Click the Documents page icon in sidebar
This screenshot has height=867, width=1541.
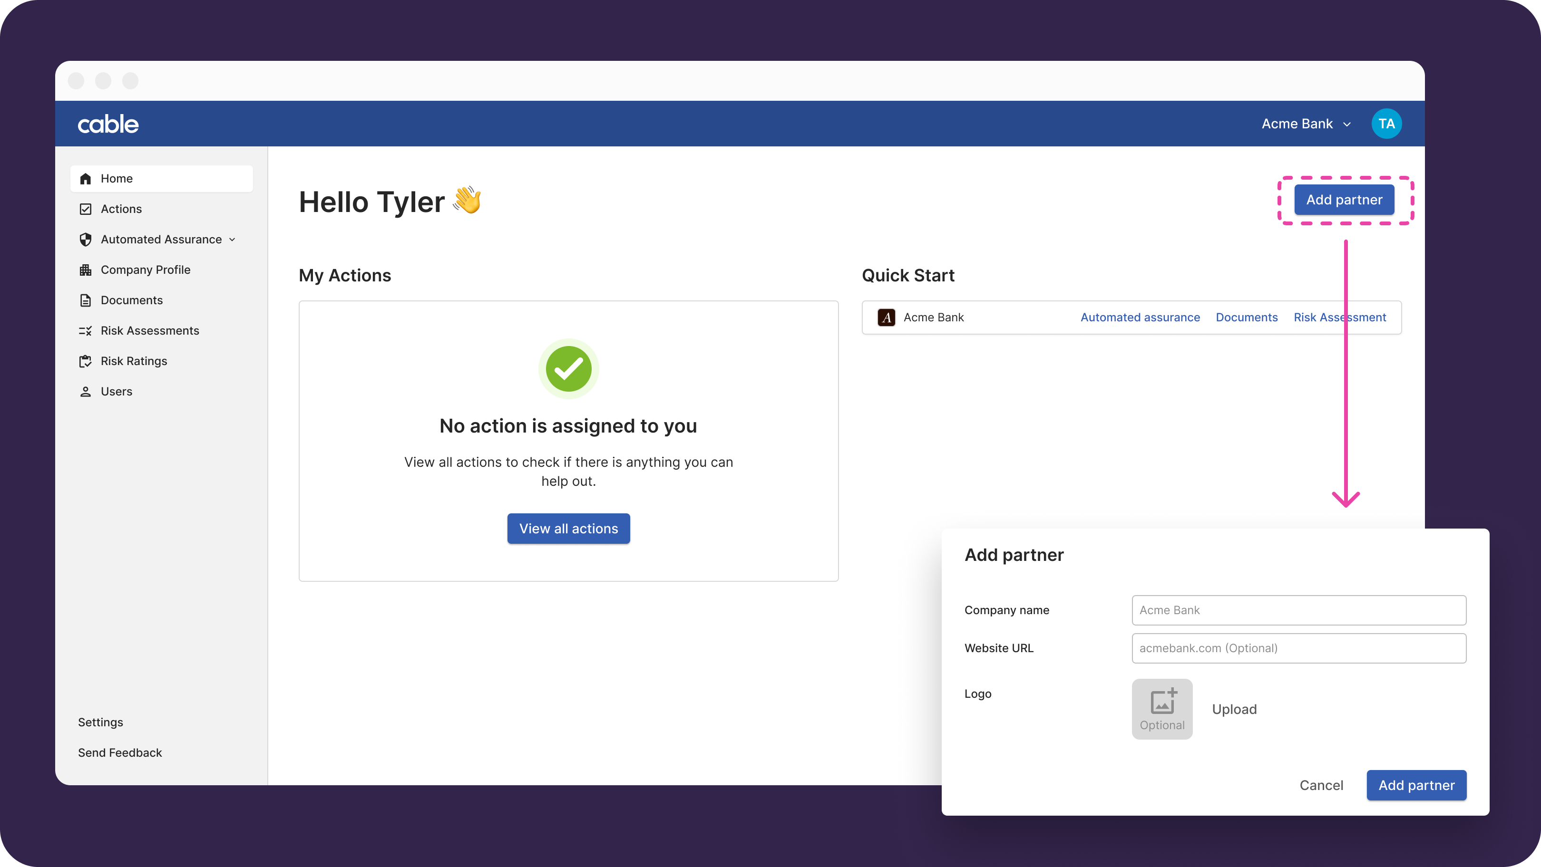pyautogui.click(x=86, y=300)
